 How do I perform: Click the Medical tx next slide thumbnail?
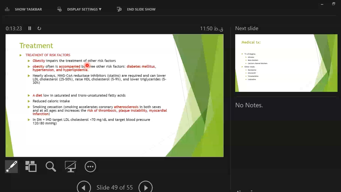[x=286, y=63]
